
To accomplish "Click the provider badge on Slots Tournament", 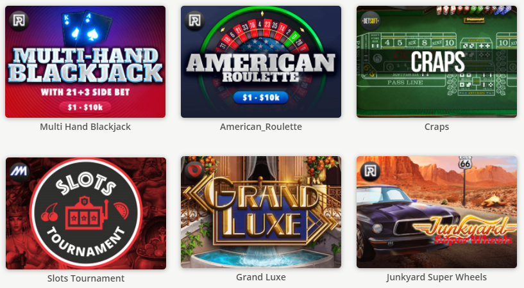I will click(x=19, y=172).
